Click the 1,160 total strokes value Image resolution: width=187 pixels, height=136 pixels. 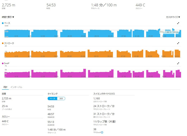97,98
